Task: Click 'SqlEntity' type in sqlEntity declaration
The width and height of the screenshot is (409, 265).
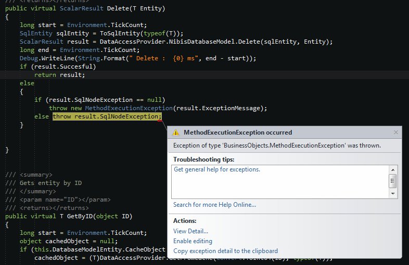Action: pos(36,33)
